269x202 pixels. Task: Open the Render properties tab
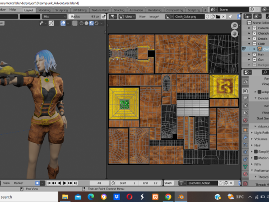(245, 91)
